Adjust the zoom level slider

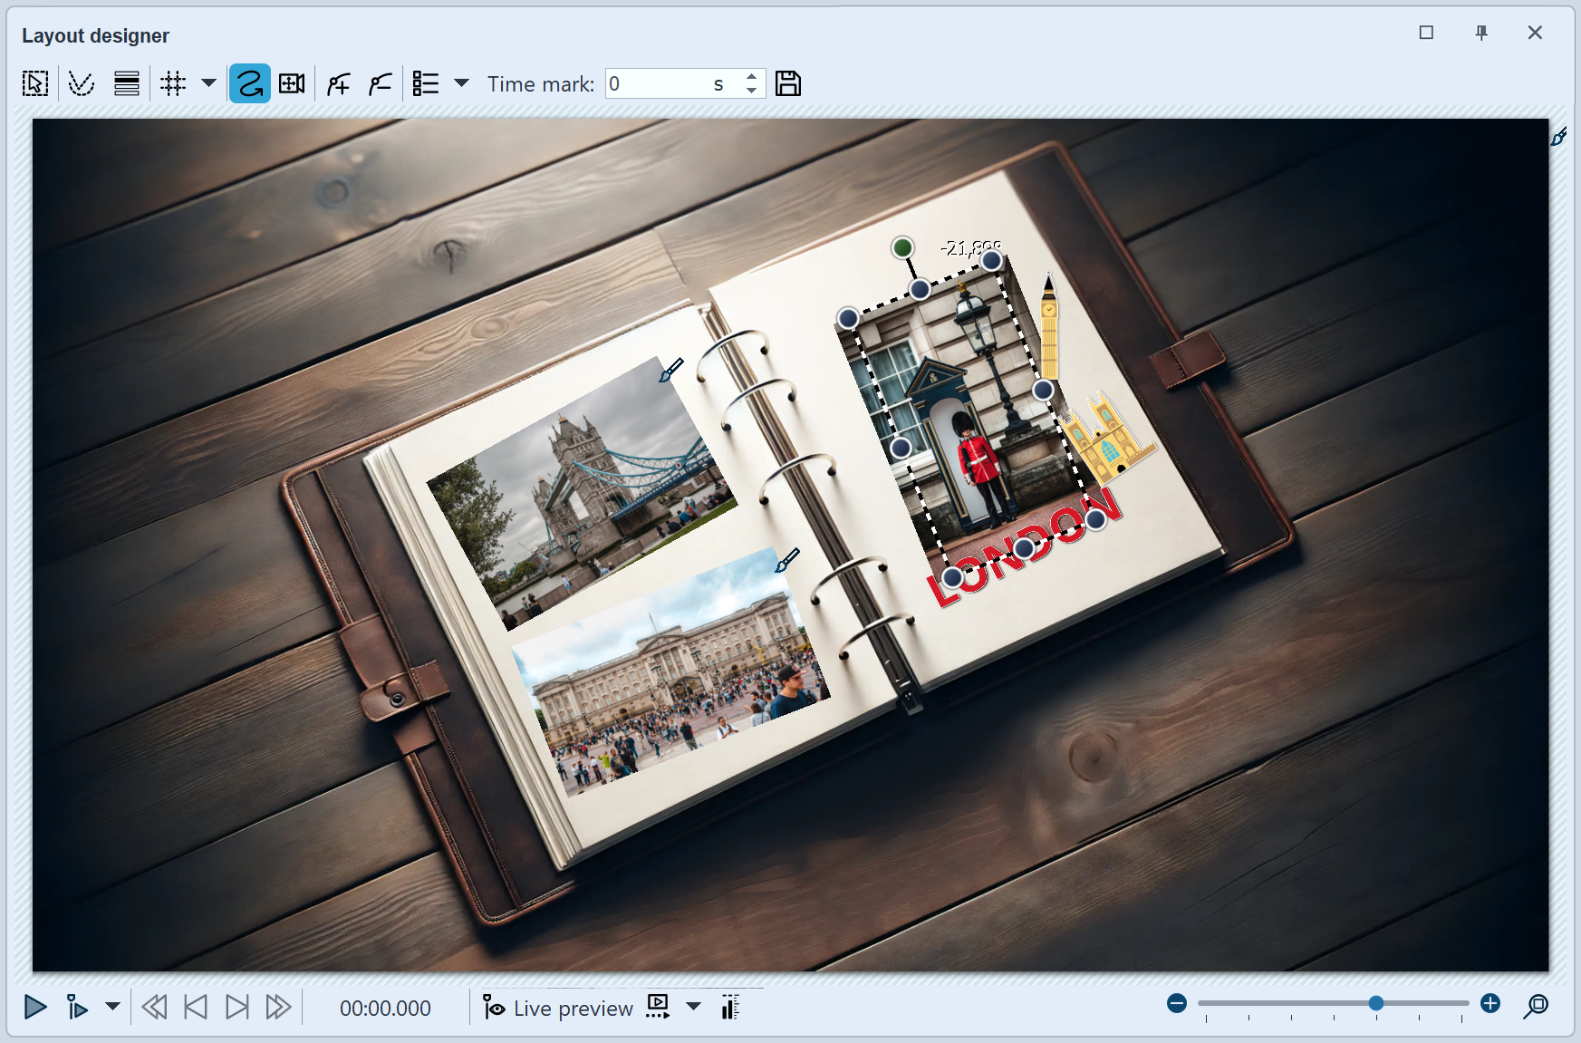tap(1376, 1003)
